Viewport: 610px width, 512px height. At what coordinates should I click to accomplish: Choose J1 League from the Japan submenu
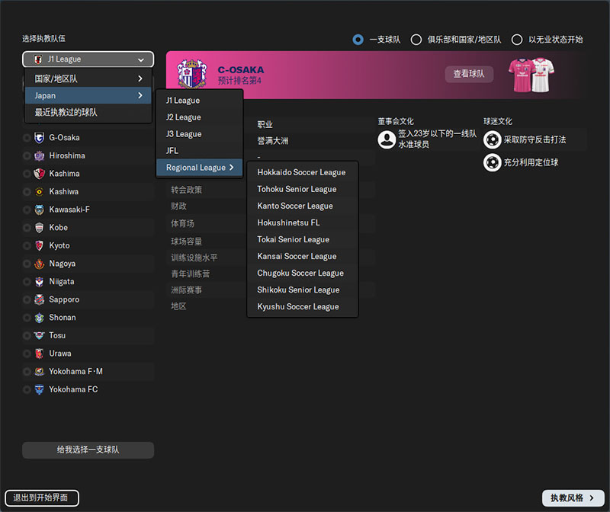(x=200, y=101)
